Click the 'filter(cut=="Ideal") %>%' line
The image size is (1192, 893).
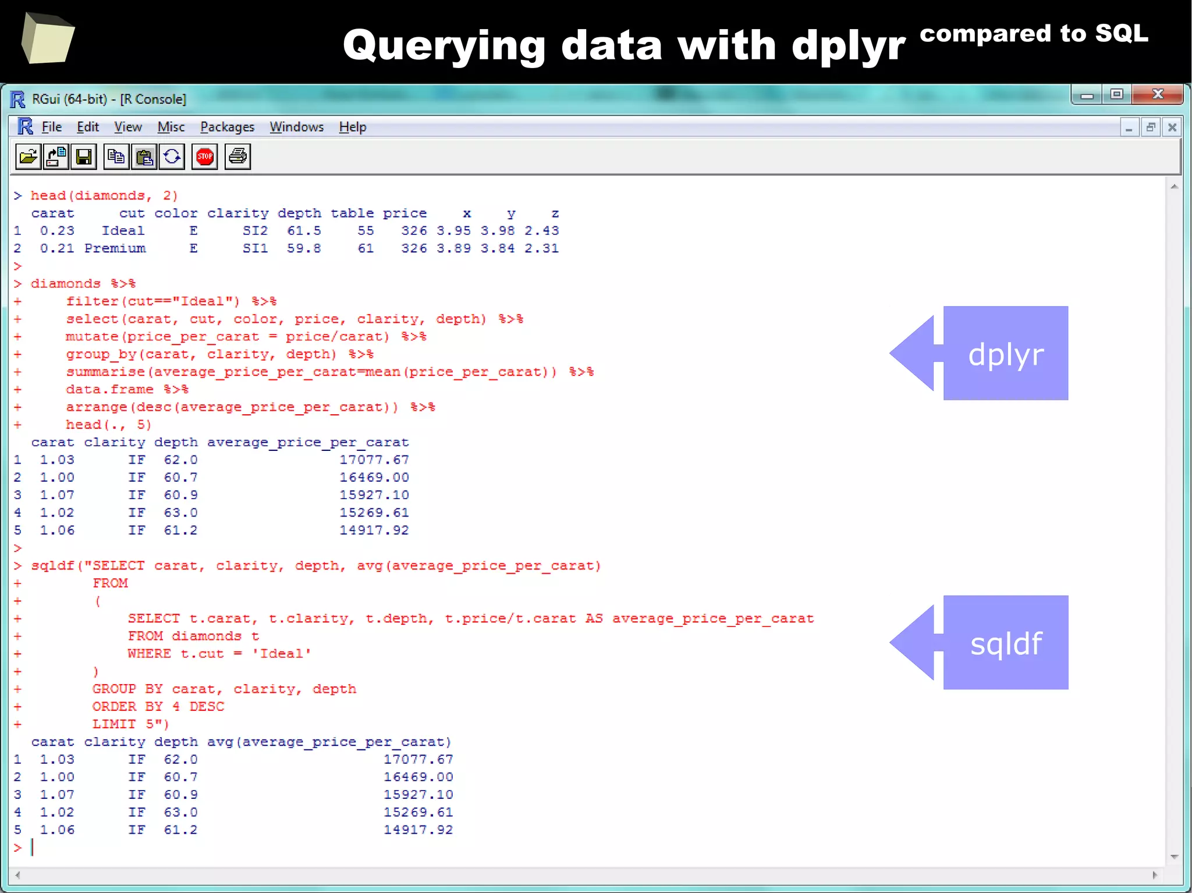[171, 301]
